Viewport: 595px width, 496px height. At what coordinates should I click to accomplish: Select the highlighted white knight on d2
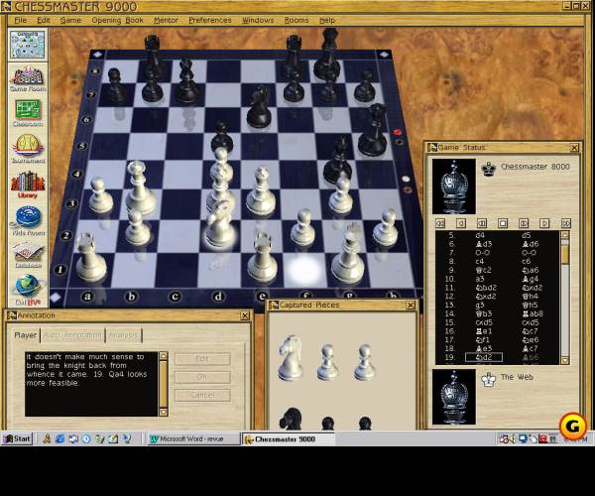(x=219, y=225)
